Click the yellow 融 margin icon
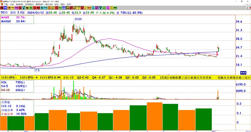 27,8
